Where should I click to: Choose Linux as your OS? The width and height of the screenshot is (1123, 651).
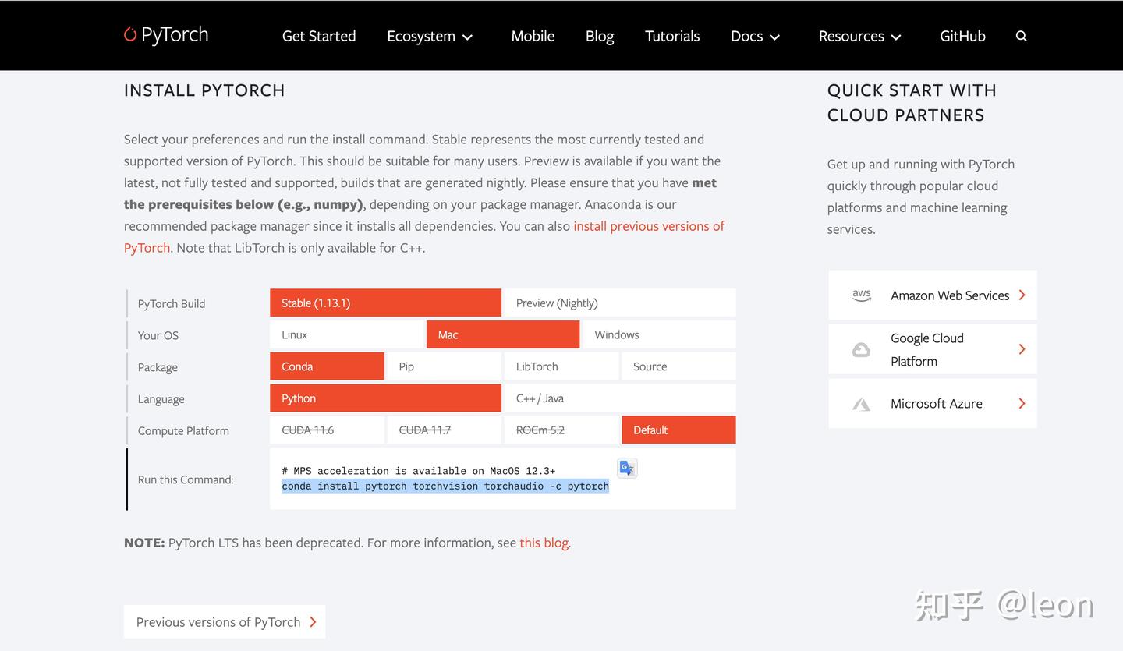(346, 334)
